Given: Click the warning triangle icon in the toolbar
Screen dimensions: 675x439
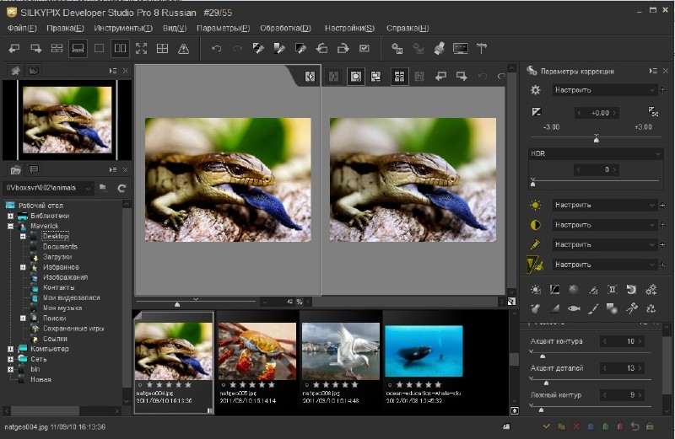Looking at the screenshot, I should coord(183,49).
